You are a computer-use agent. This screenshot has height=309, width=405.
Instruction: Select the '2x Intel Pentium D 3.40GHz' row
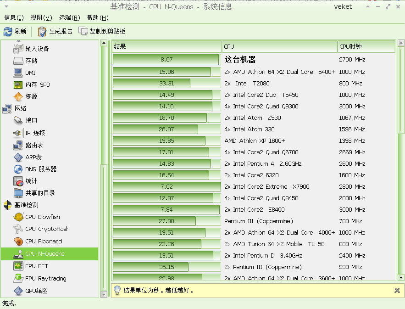[254, 256]
